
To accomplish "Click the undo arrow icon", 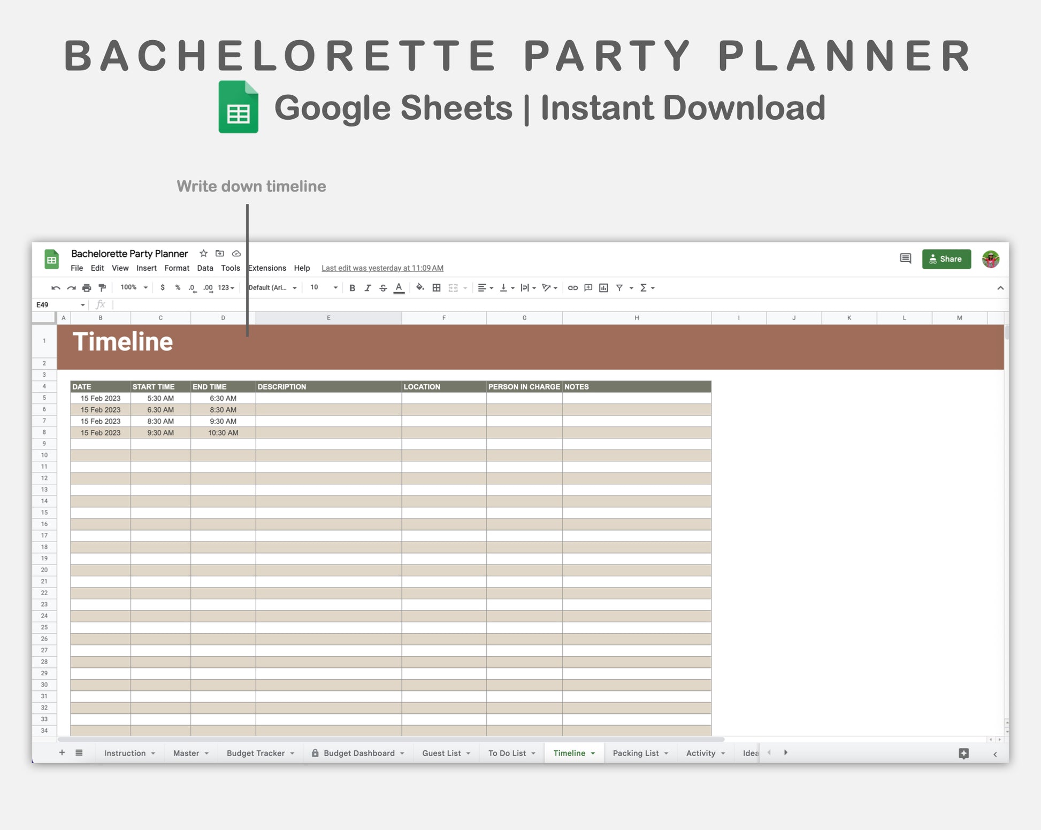I will point(56,288).
